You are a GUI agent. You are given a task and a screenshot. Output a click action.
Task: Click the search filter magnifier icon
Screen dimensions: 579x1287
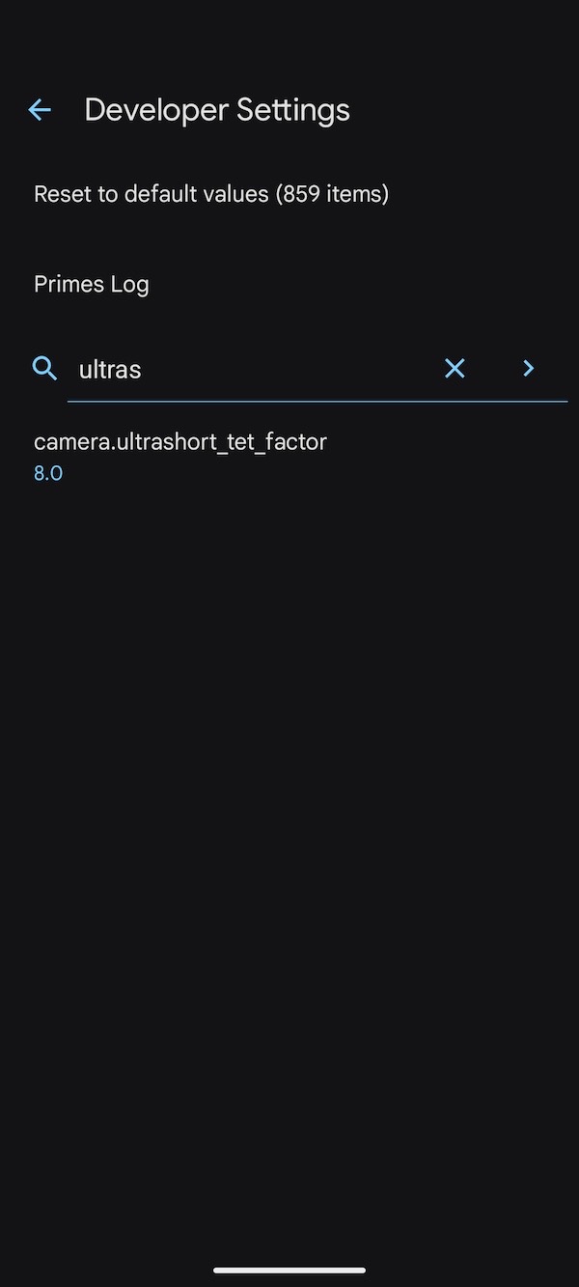44,368
